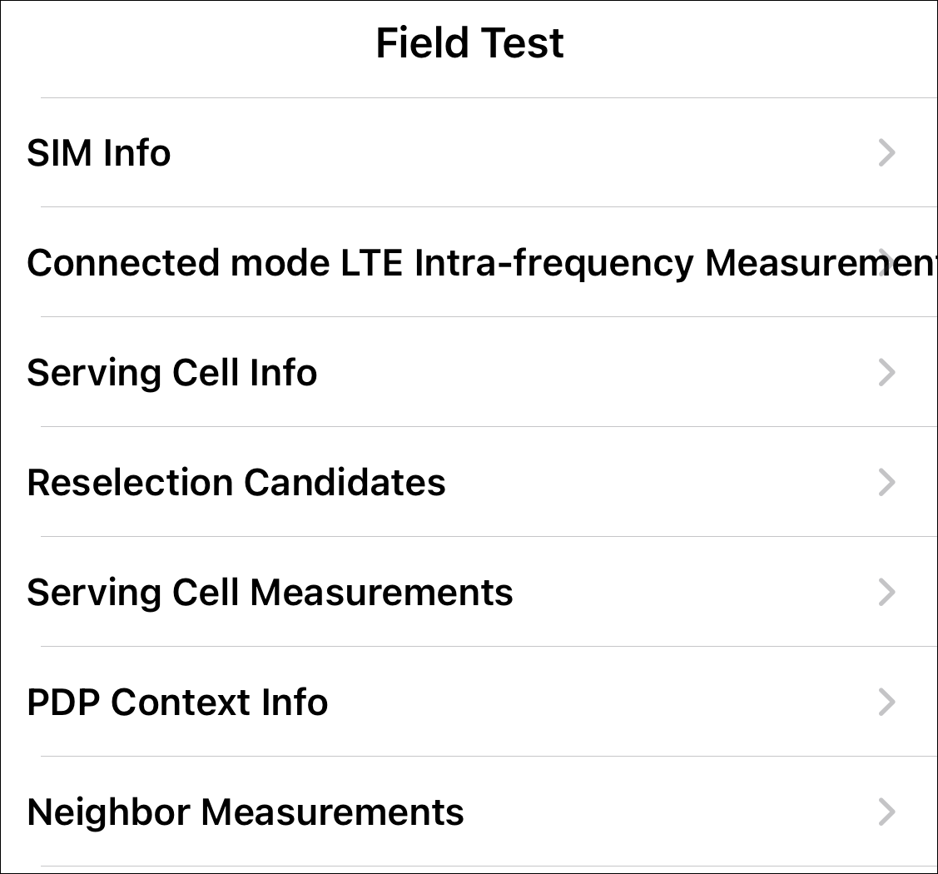Viewport: 938px width, 874px height.
Task: Click the Field Test title
Action: point(469,43)
